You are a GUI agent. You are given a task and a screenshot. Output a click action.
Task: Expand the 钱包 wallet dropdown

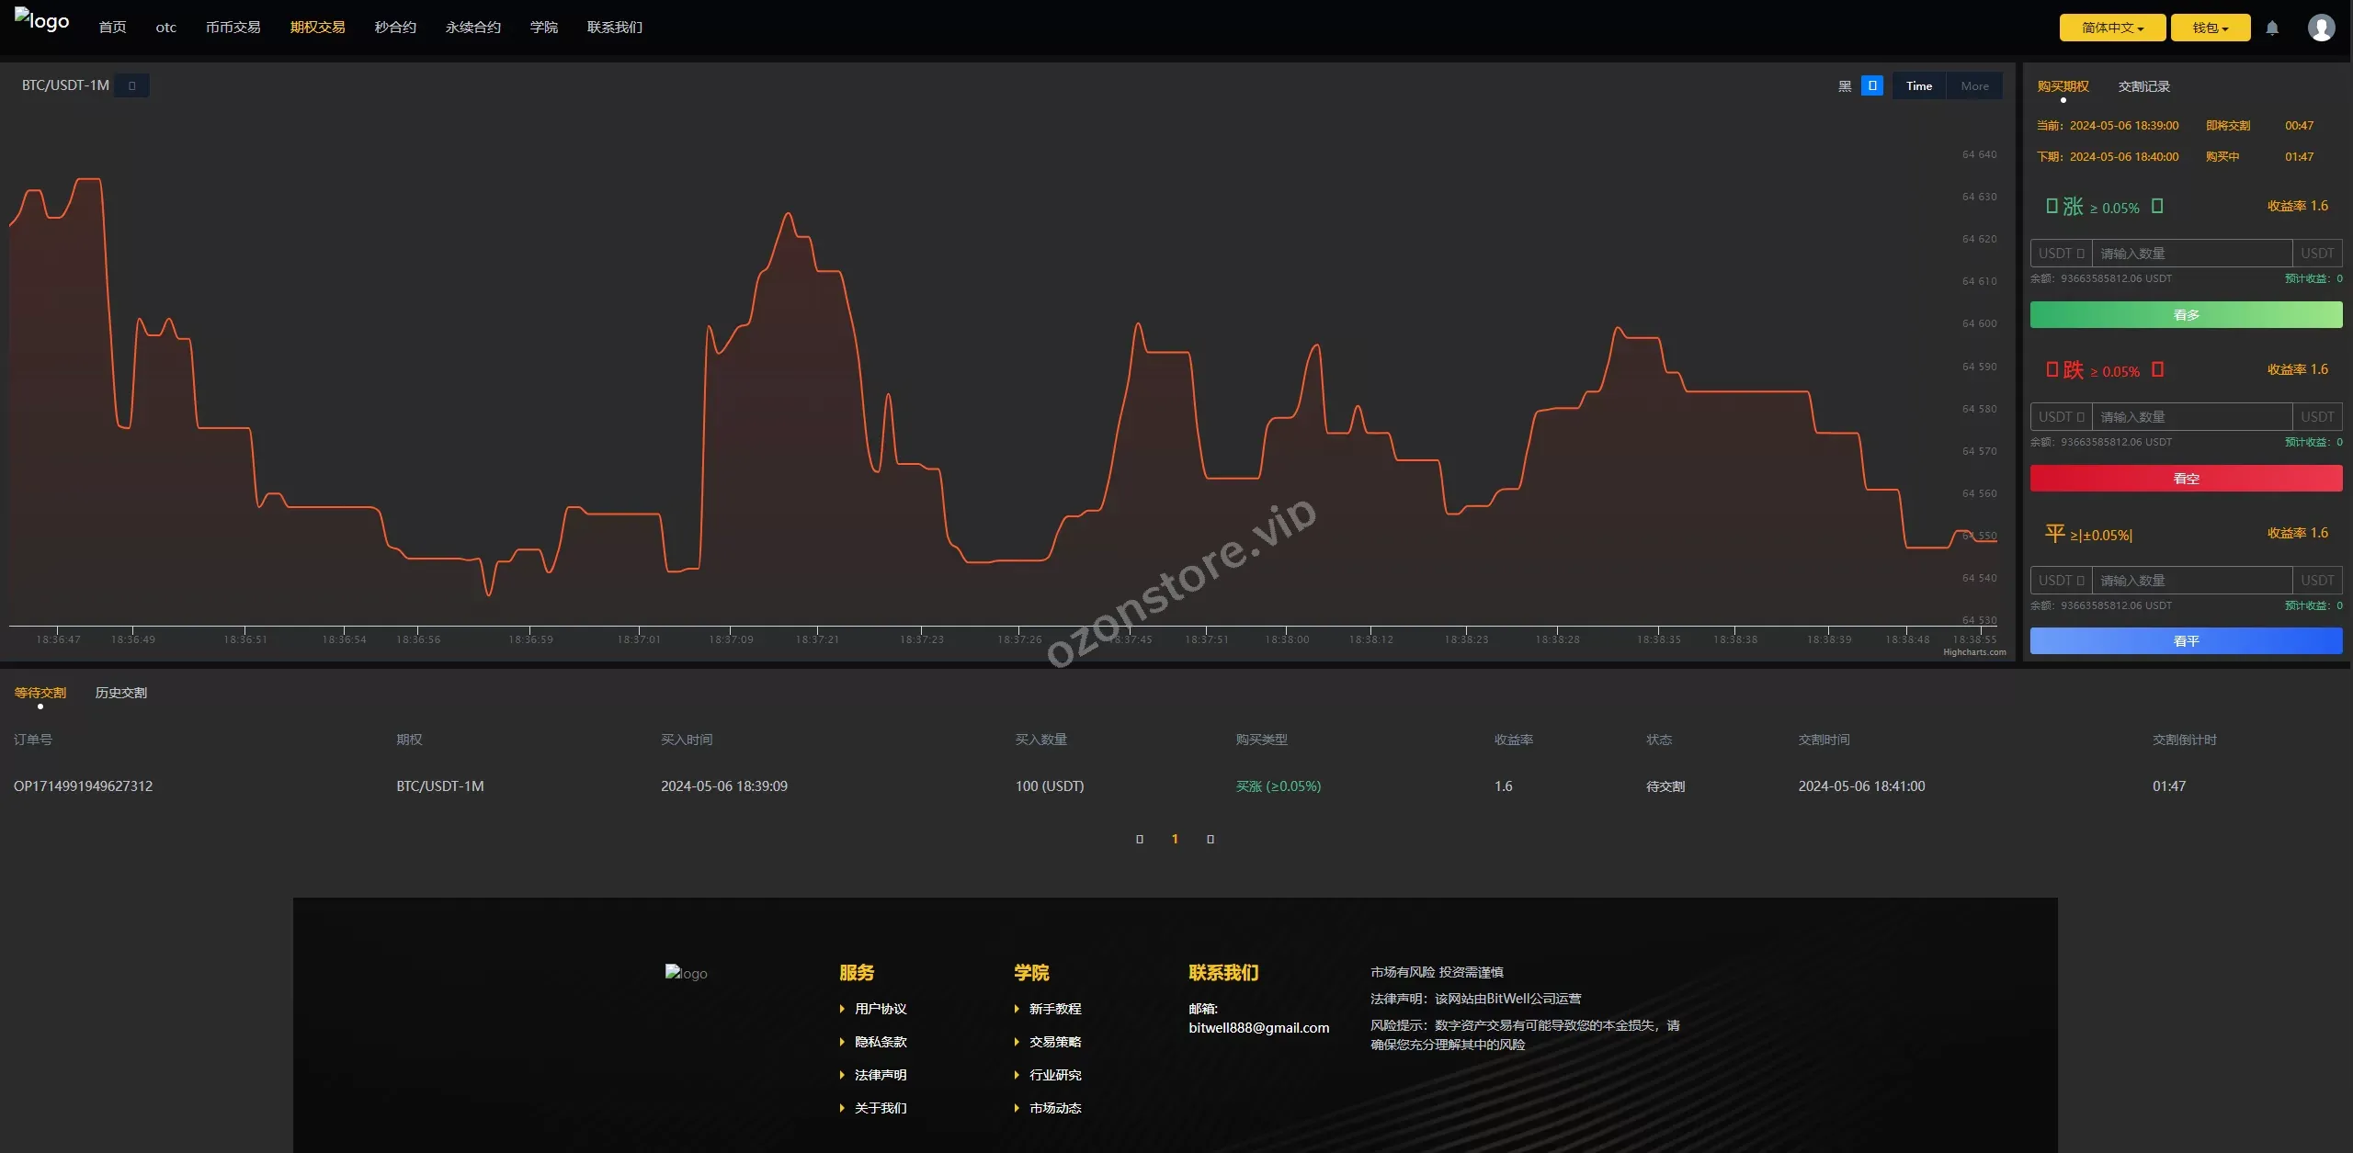point(2210,28)
